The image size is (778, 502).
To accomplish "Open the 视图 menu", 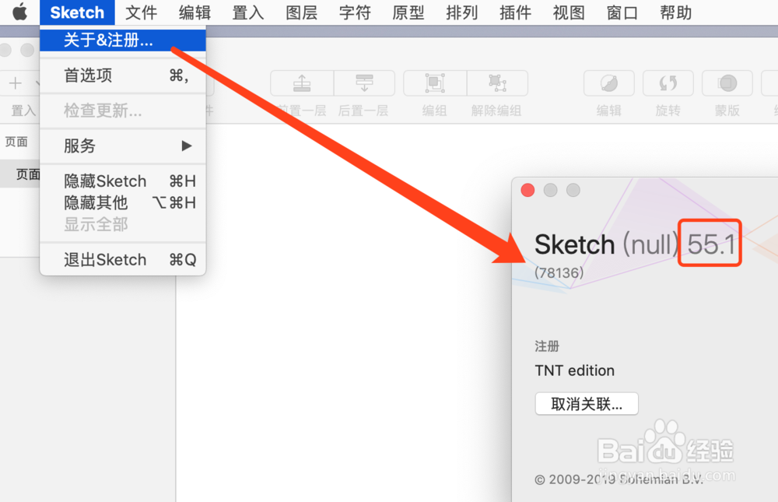I will tap(569, 12).
